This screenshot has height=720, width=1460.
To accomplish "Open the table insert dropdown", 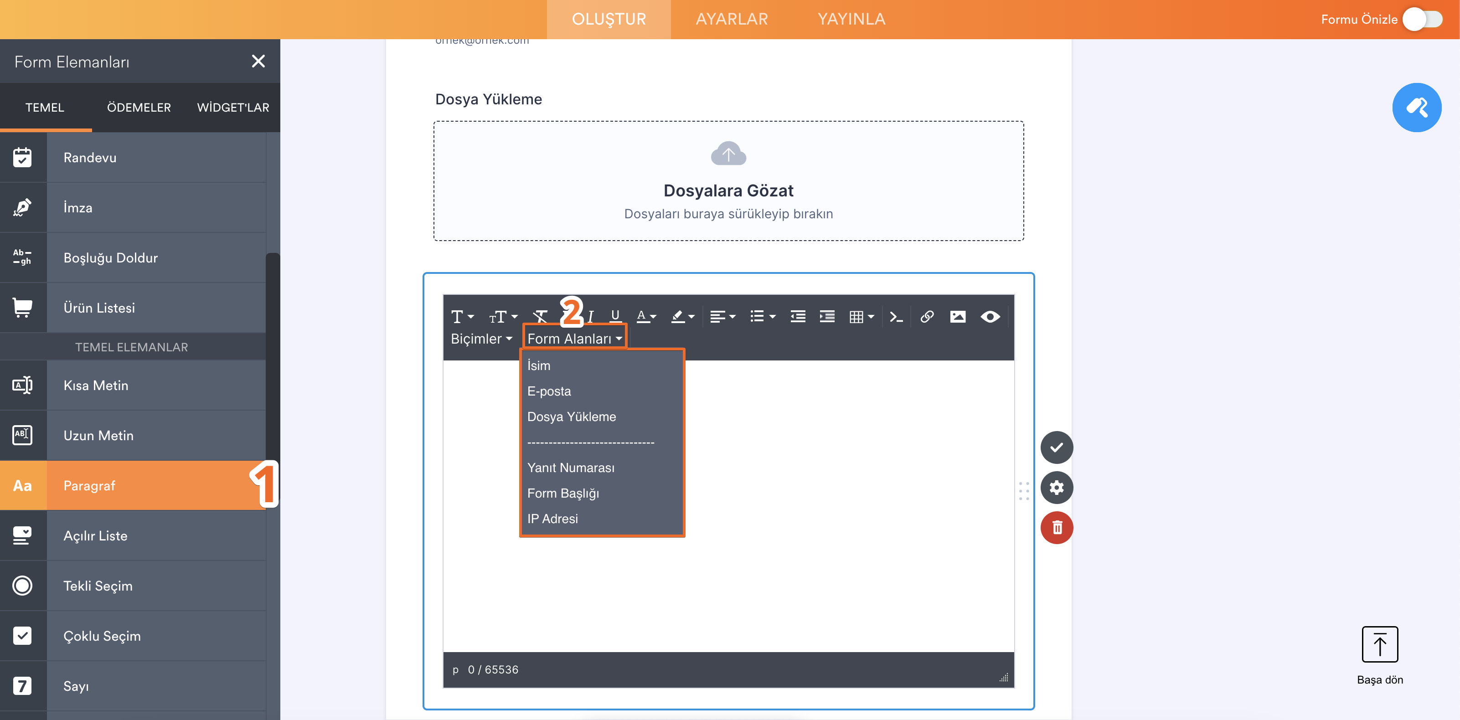I will [x=862, y=317].
